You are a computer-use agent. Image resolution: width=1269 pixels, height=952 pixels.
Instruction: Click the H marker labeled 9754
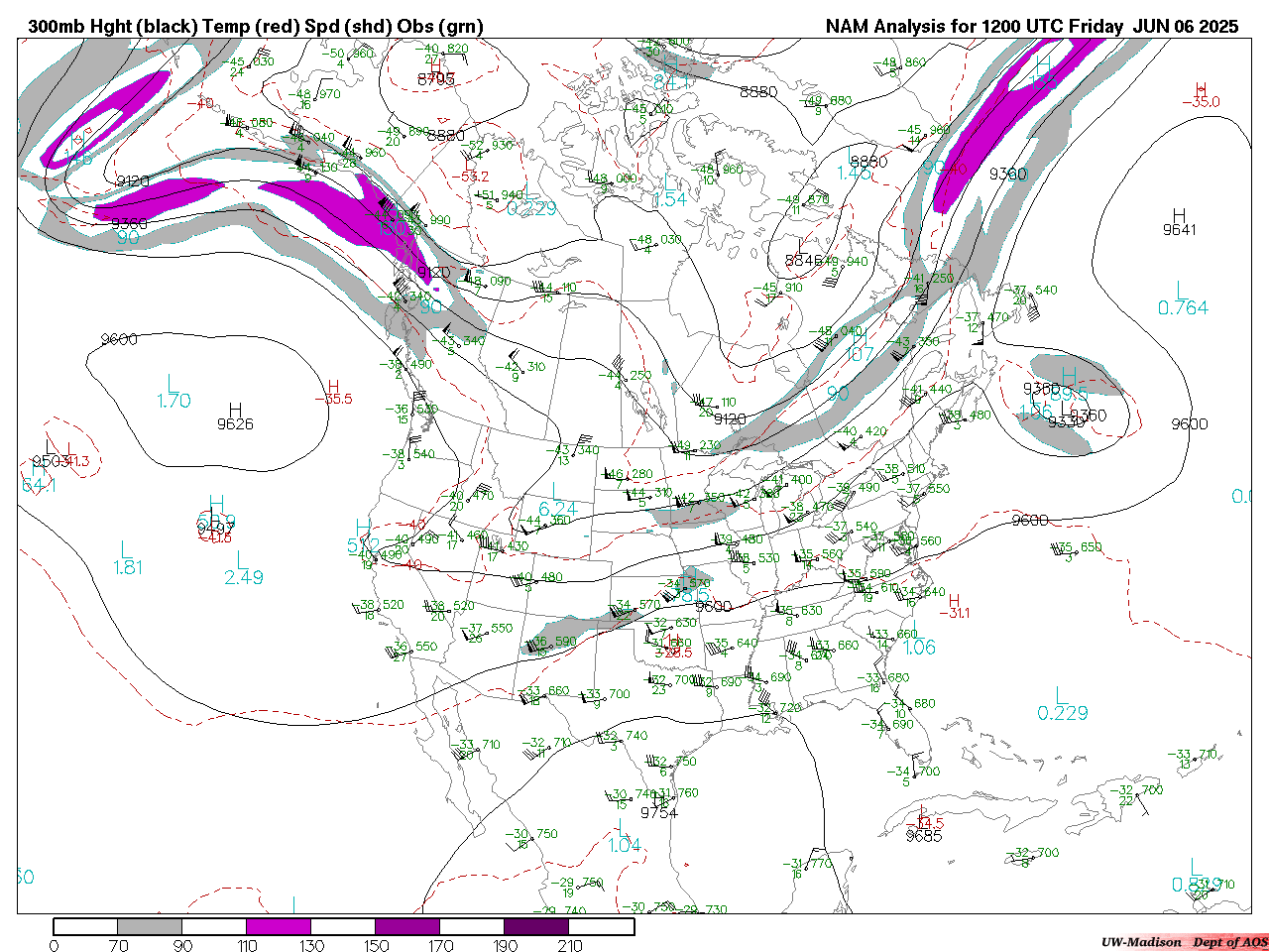coord(658,800)
